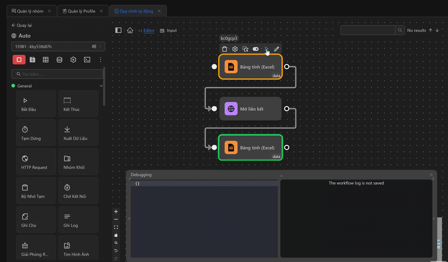The height and width of the screenshot is (262, 448).
Task: Open the profile dropdown 15981 : kby53tb87h
Action: 58,47
